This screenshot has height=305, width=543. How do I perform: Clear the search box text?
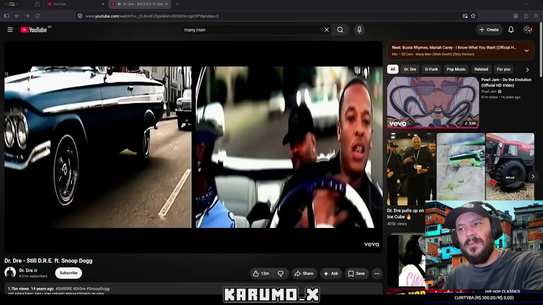tap(327, 30)
